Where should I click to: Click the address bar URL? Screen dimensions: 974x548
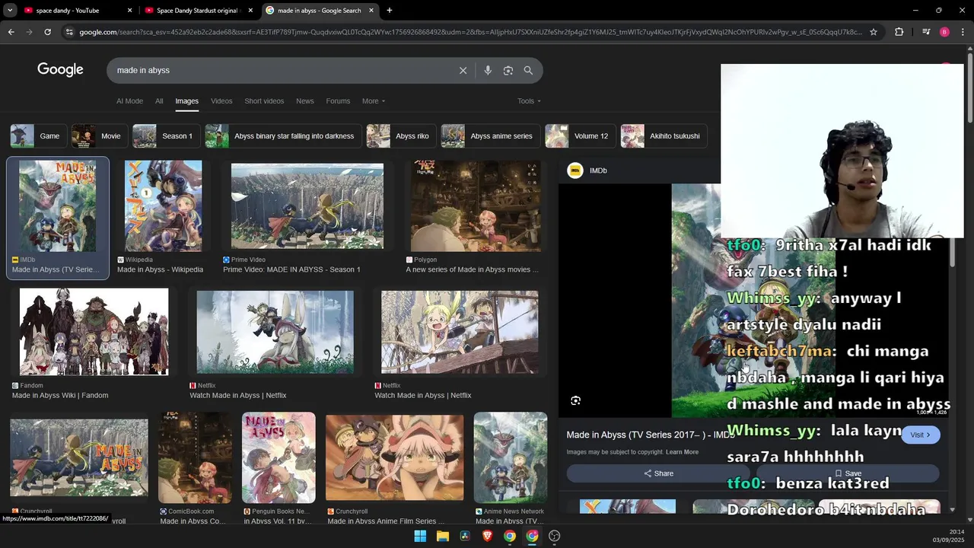pos(470,32)
